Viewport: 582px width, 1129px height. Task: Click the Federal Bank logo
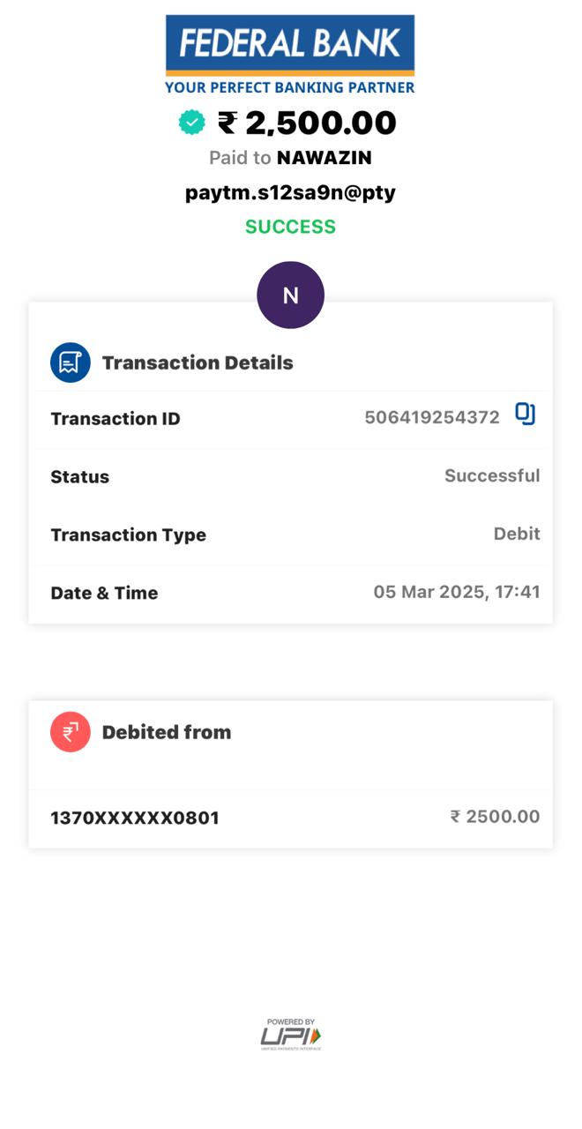pyautogui.click(x=290, y=44)
